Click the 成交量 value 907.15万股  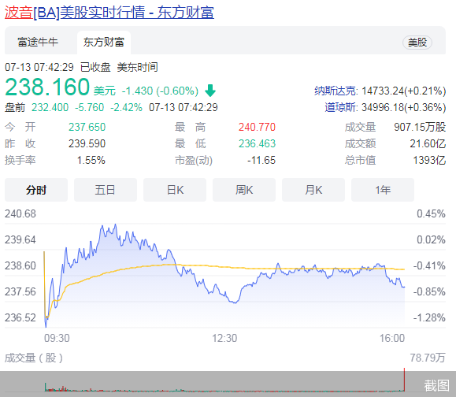pyautogui.click(x=420, y=127)
